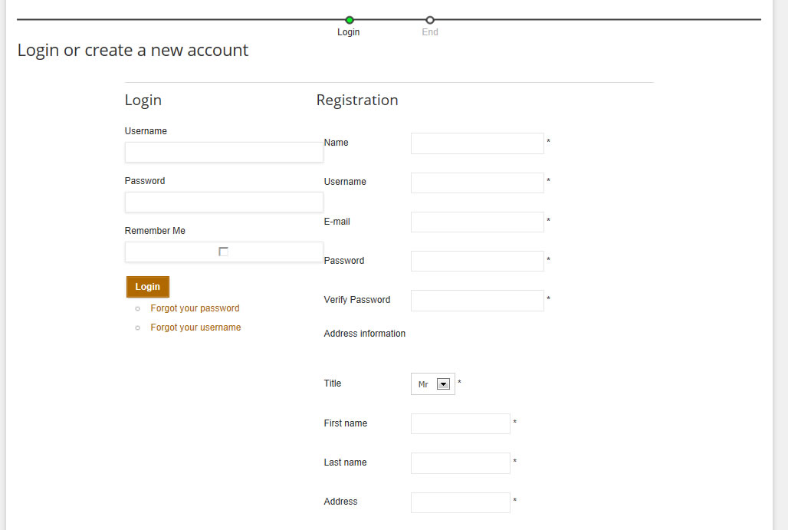This screenshot has width=788, height=530.
Task: Select the Mr title combo box
Action: [x=425, y=384]
